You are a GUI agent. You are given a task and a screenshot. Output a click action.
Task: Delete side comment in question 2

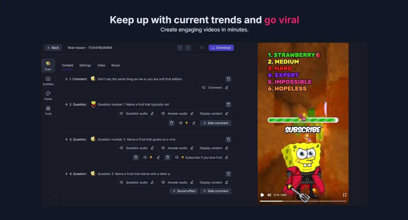tap(172, 123)
